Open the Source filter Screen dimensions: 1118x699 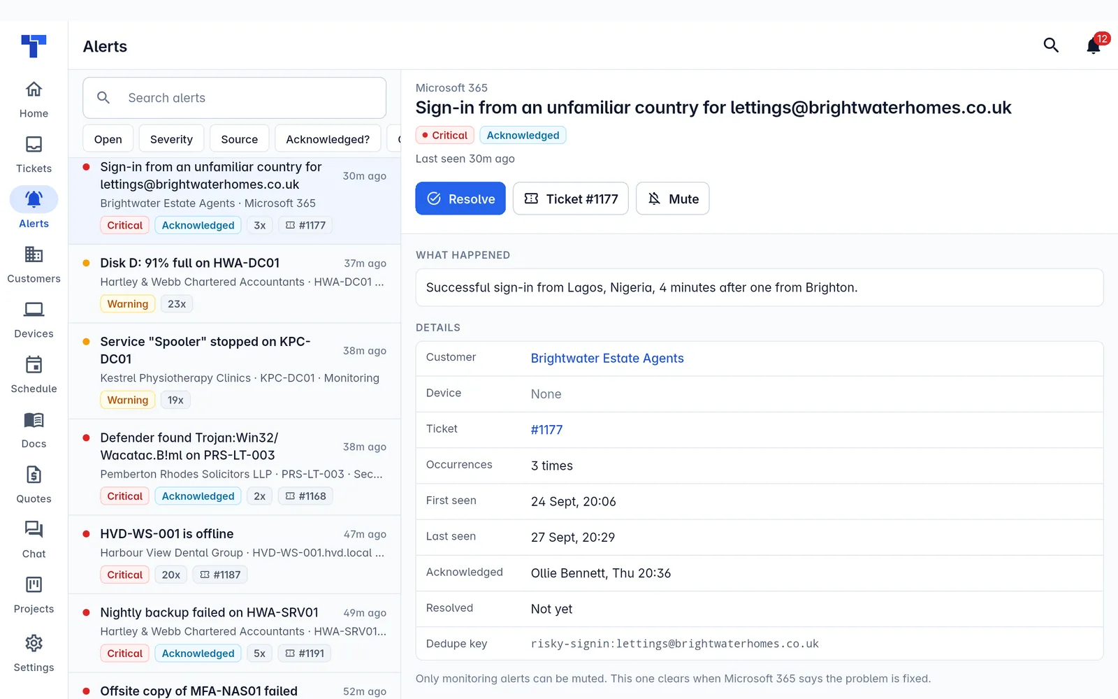coord(239,139)
